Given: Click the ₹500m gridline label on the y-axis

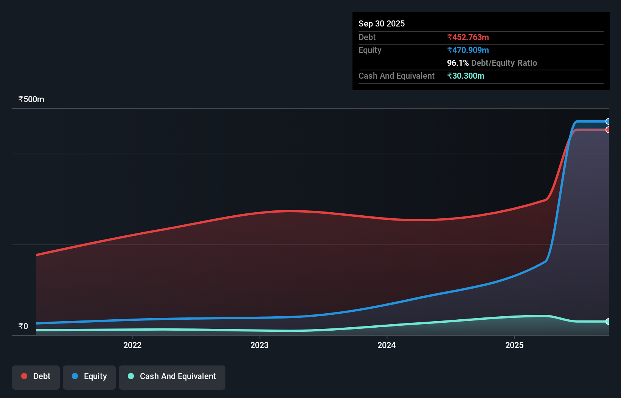Looking at the screenshot, I should pos(31,99).
